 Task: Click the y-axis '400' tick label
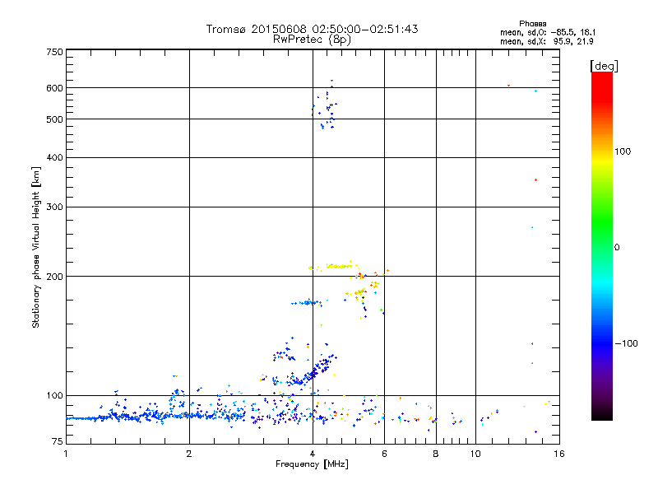click(54, 157)
